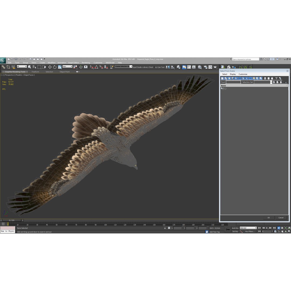The width and height of the screenshot is (291, 291).
Task: Open Display menu in Select From Scene
Action: tap(233, 74)
